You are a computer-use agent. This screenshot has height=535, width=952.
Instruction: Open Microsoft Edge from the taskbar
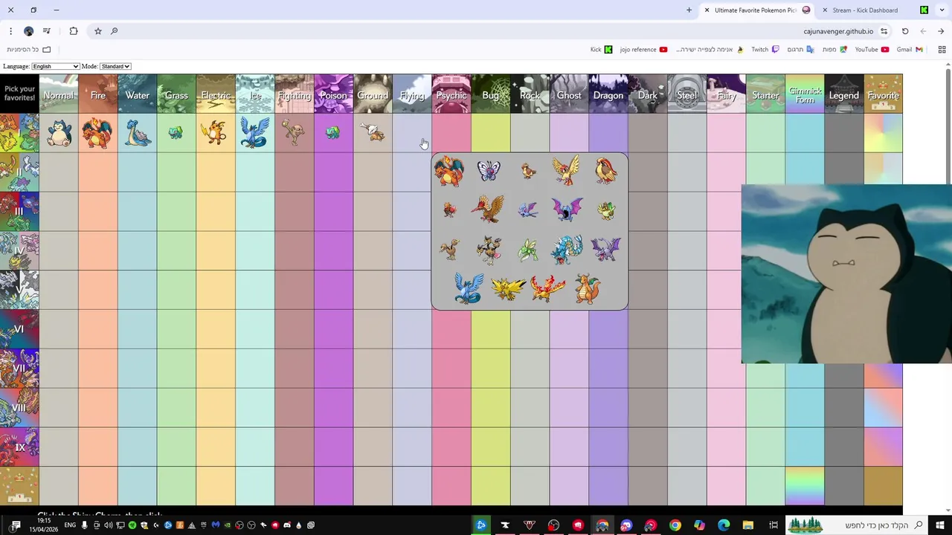724,525
